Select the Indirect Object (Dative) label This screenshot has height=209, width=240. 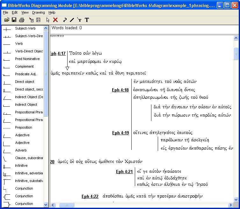tap(29, 97)
